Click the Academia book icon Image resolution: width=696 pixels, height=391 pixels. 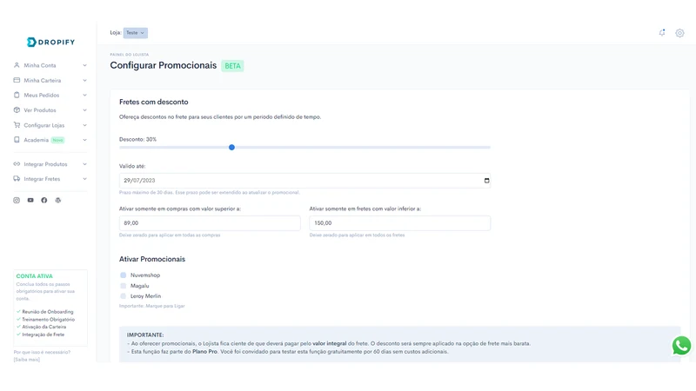17,140
